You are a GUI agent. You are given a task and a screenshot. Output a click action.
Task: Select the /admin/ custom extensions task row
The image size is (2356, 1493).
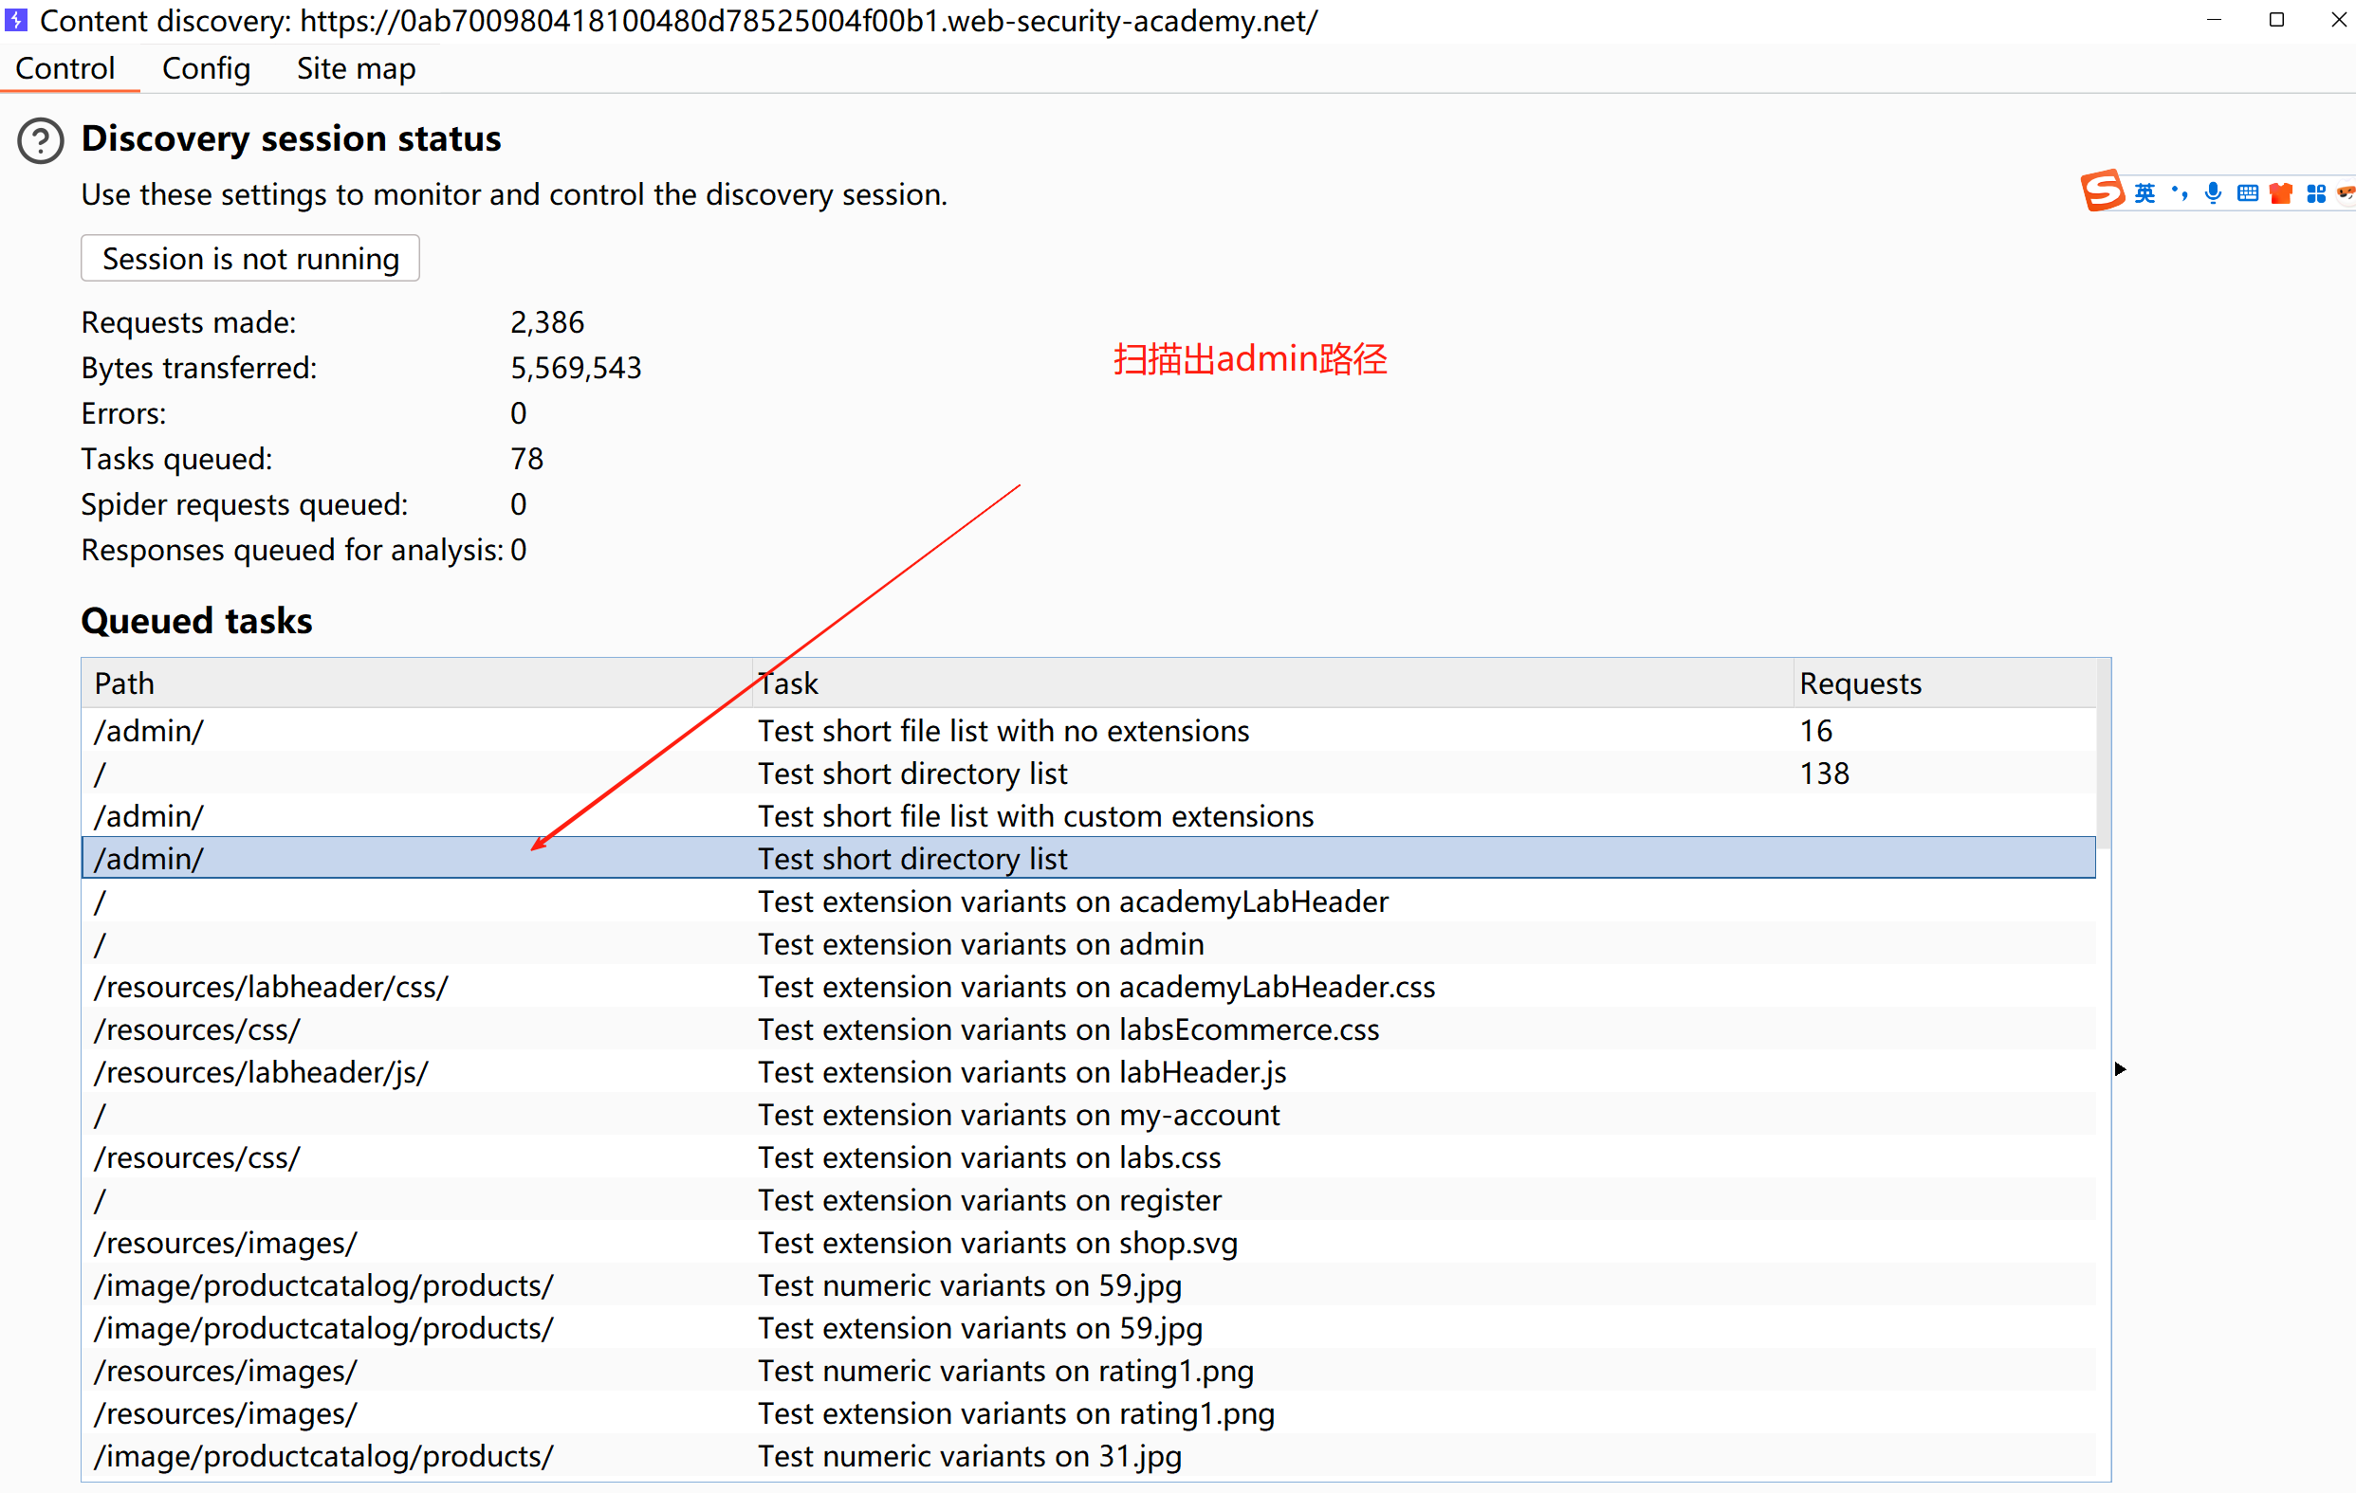coord(1034,815)
